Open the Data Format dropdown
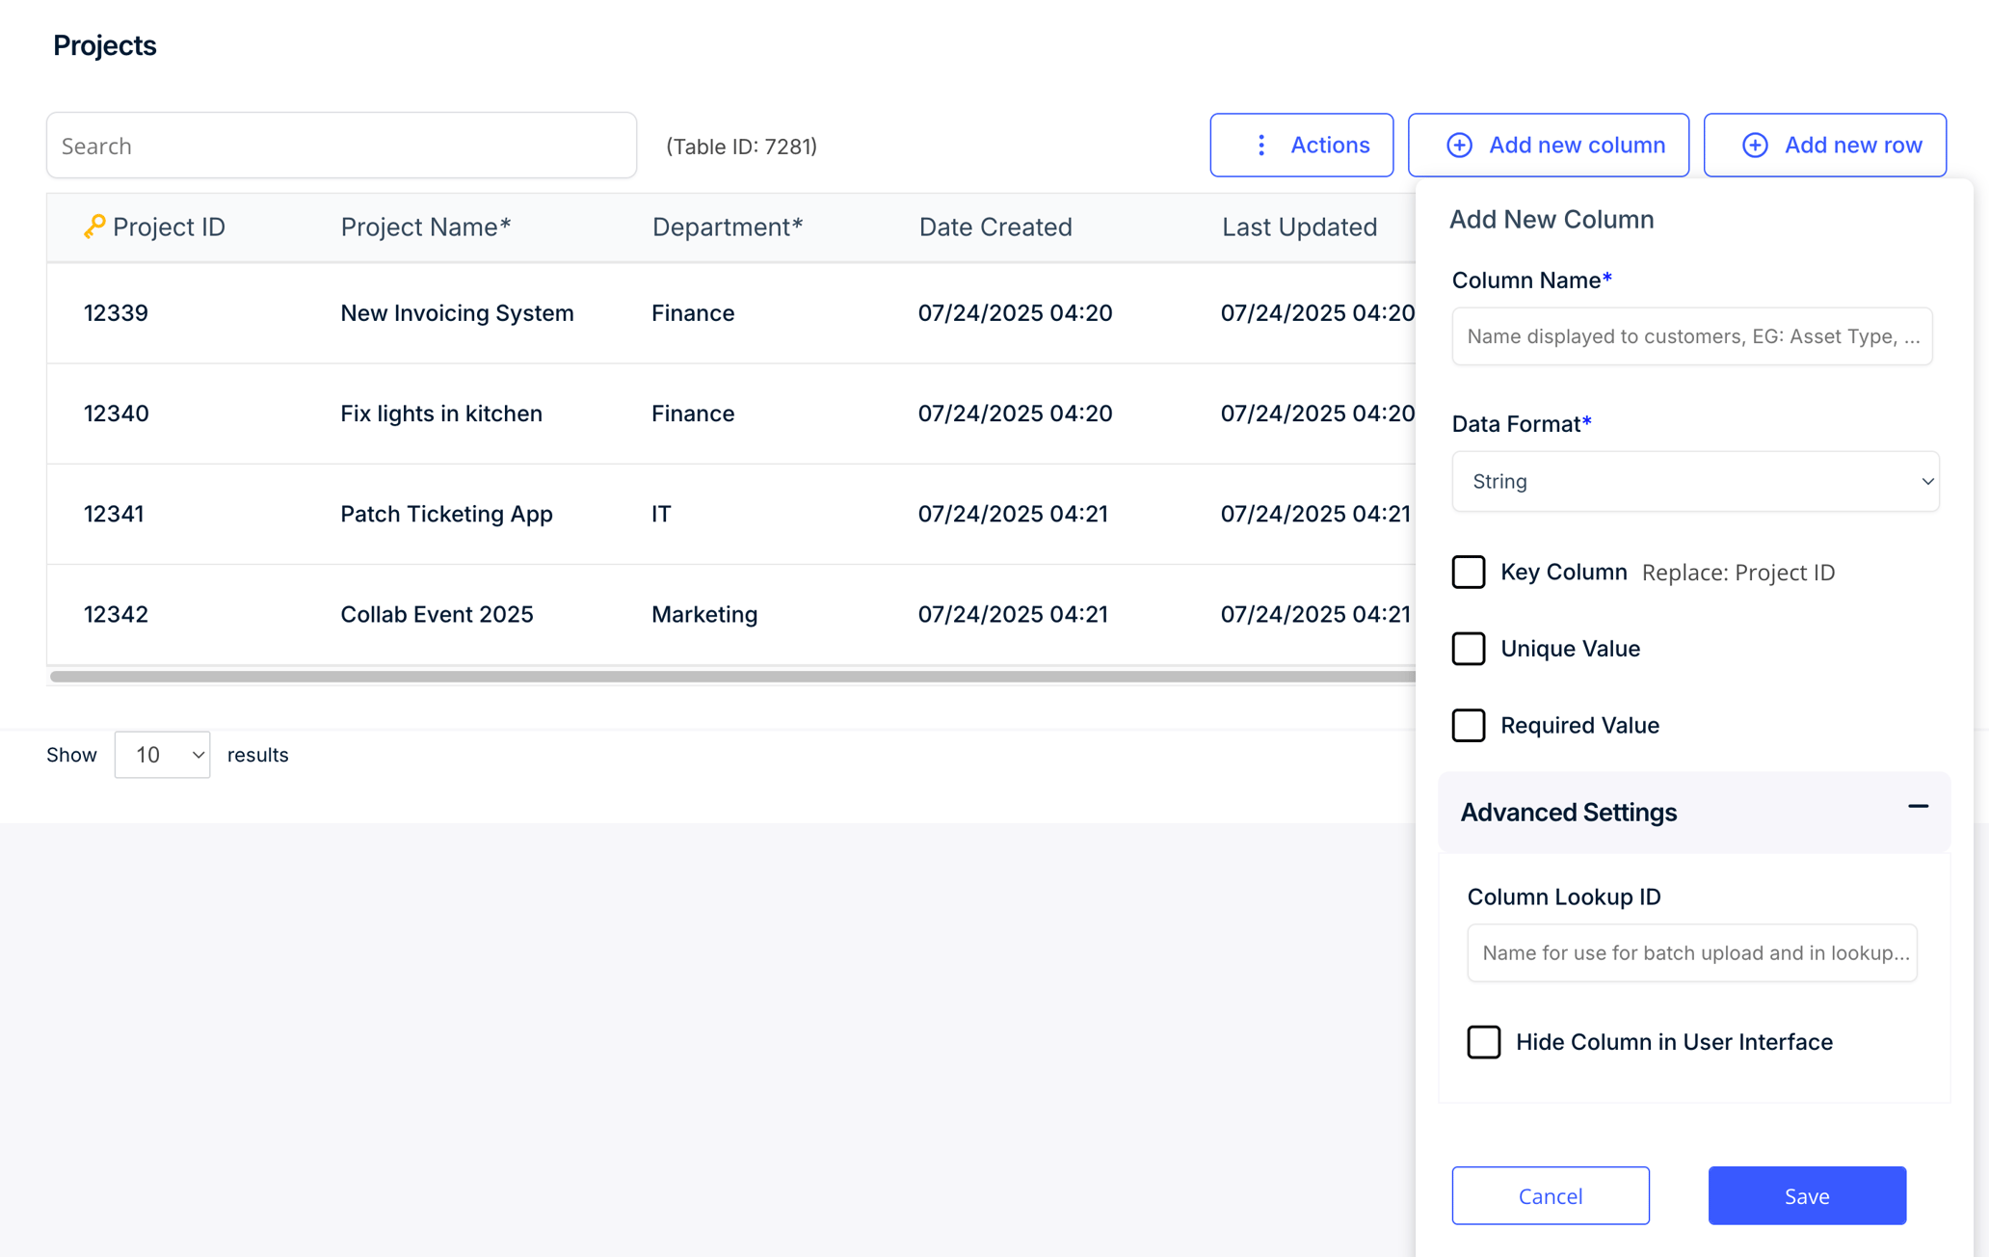Screen dimensions: 1989x1257 pyautogui.click(x=1695, y=481)
